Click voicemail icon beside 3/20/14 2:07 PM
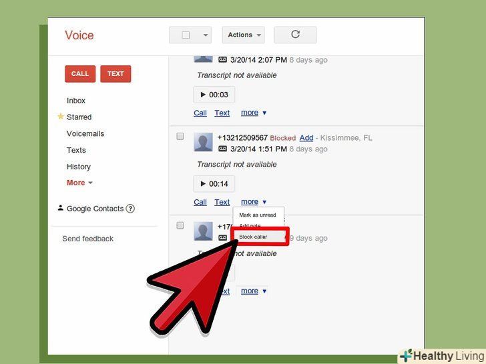 coord(222,59)
